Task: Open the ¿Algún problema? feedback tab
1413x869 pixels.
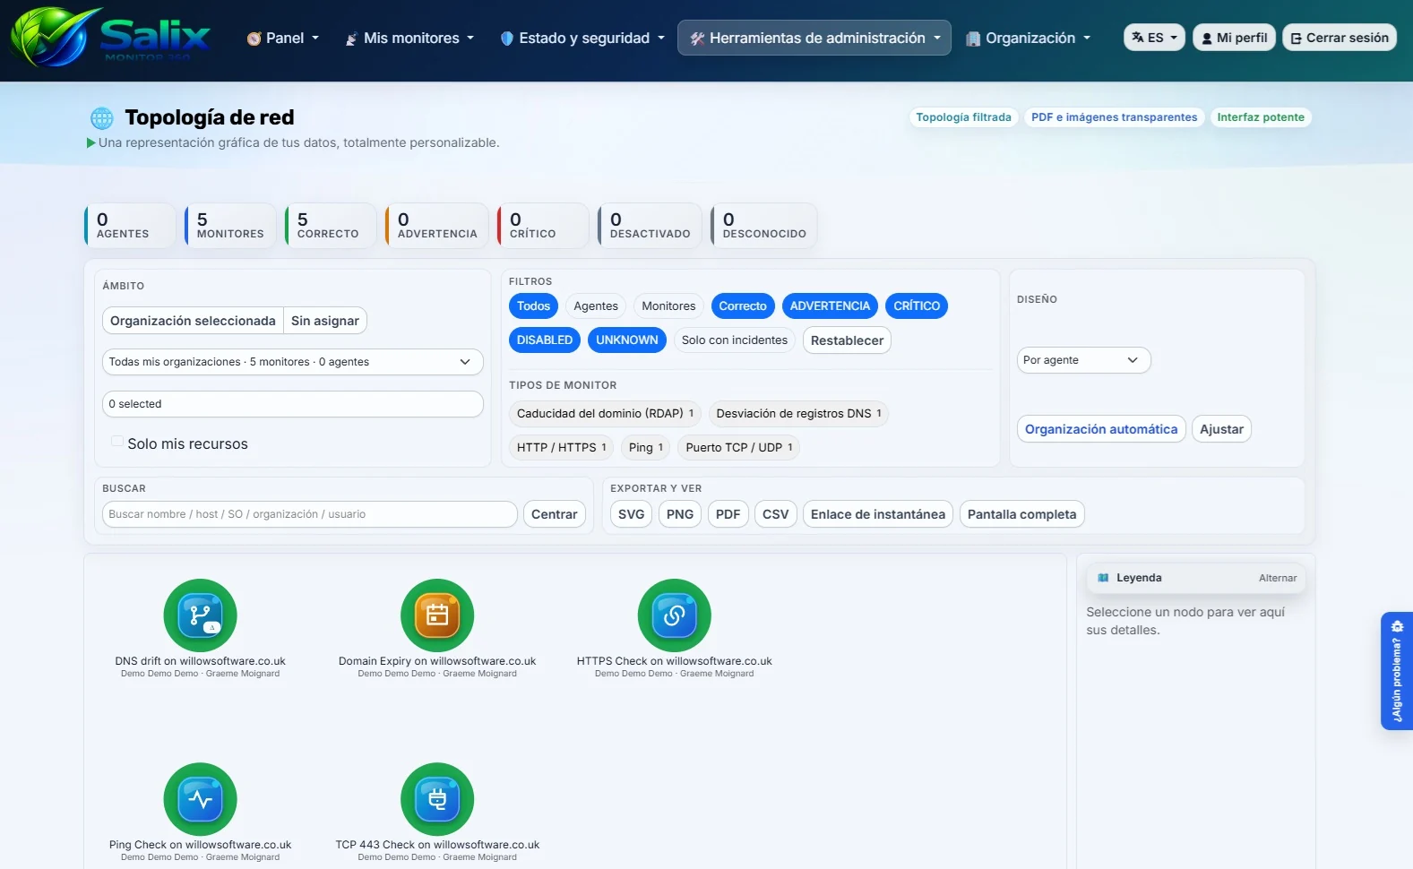Action: (x=1397, y=671)
